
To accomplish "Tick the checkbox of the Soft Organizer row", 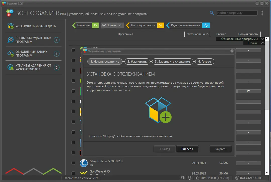I will [x=73, y=50].
